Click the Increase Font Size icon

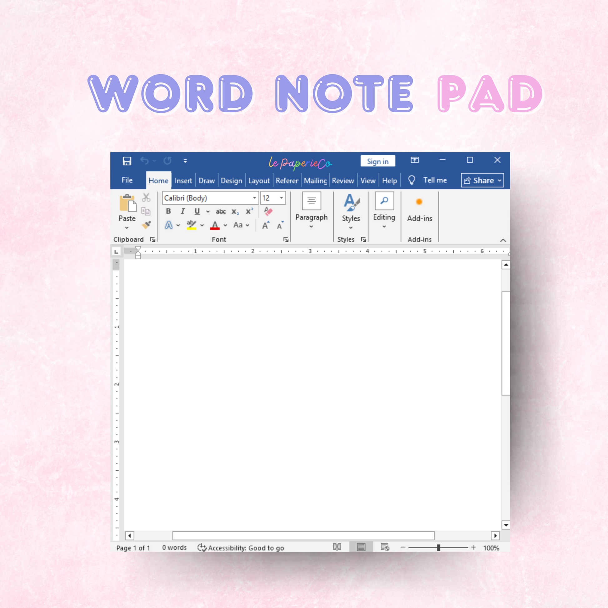pos(266,225)
